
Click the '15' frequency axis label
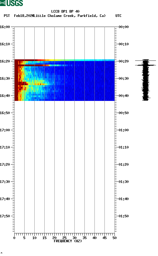pos(44,238)
